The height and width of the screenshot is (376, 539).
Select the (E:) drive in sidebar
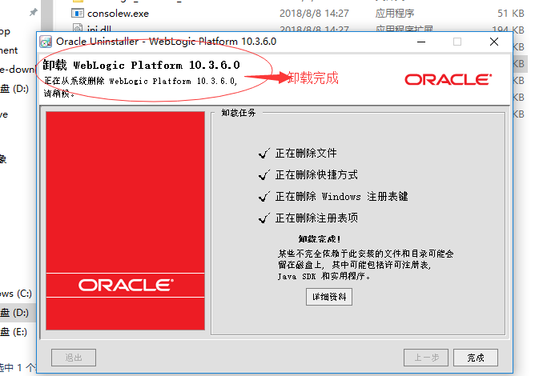pyautogui.click(x=14, y=332)
